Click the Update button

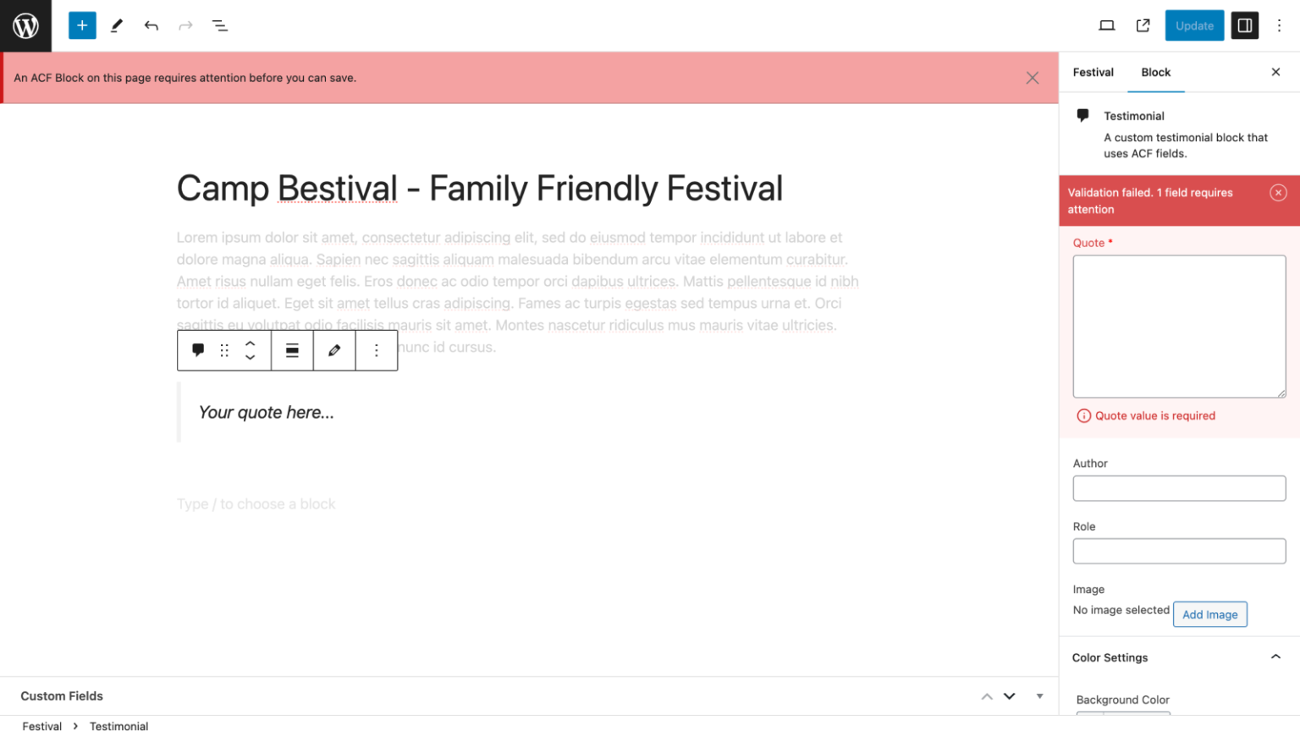(x=1193, y=25)
